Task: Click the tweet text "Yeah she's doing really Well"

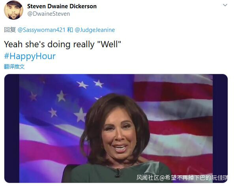Action: [x=62, y=44]
